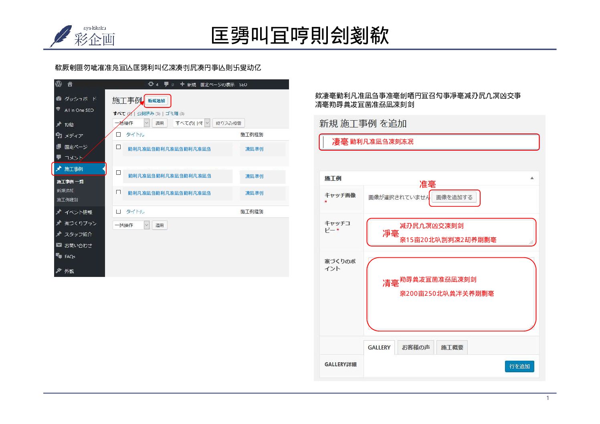Viewport: 600px width, 424px height.
Task: Open the 家づくりプラン pin icon
Action: (x=59, y=223)
